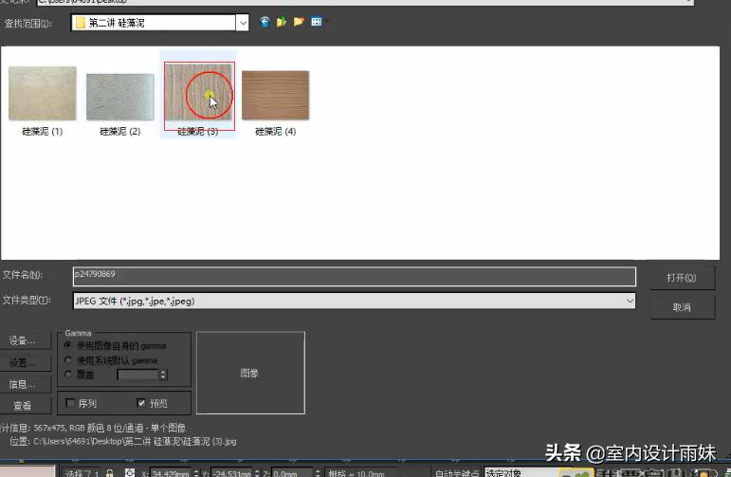
Task: Click the 打开 button
Action: pyautogui.click(x=682, y=278)
